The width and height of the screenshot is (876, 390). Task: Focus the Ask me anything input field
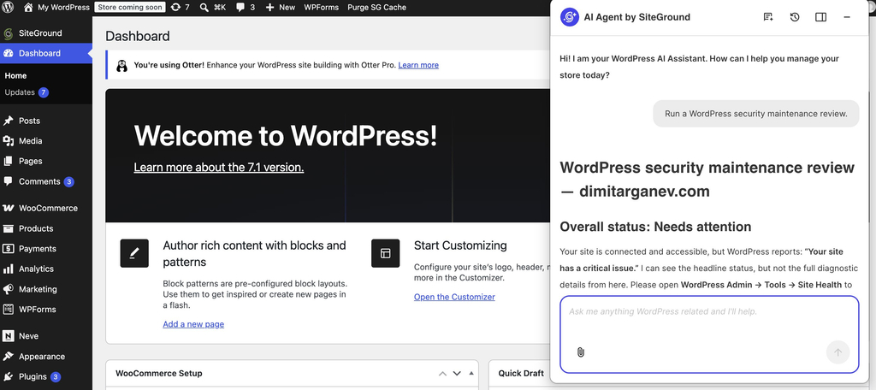709,334
